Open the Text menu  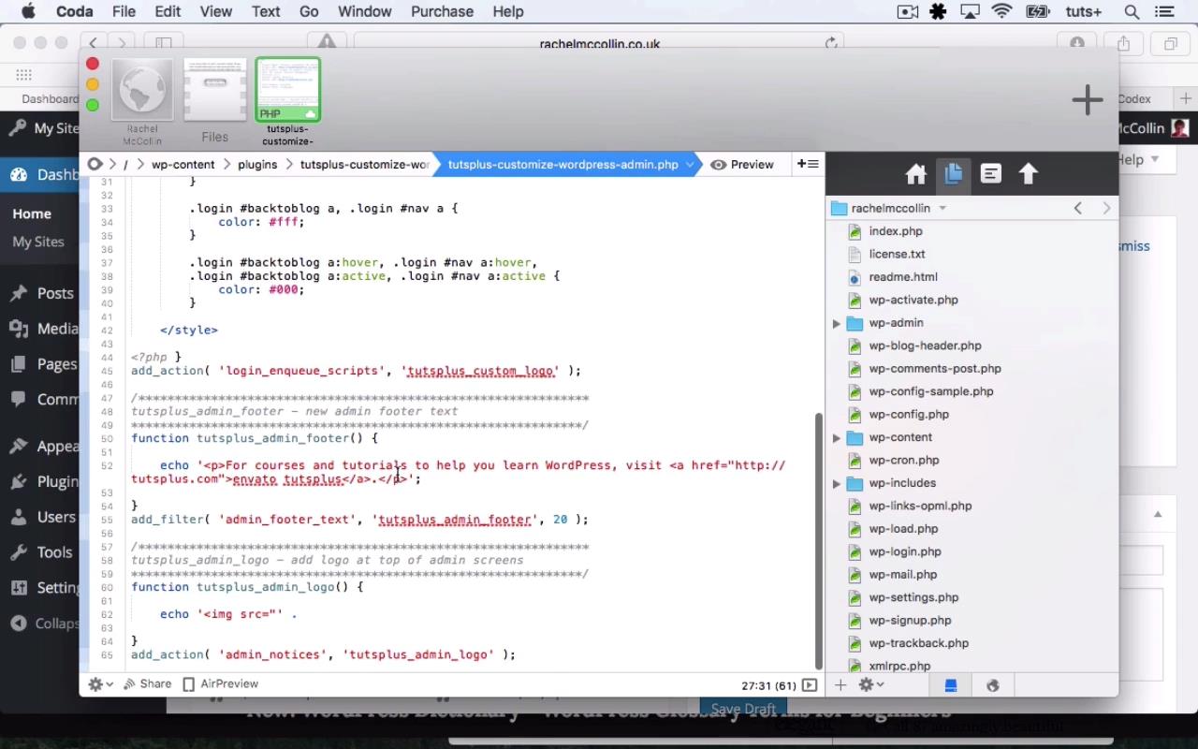pos(266,11)
